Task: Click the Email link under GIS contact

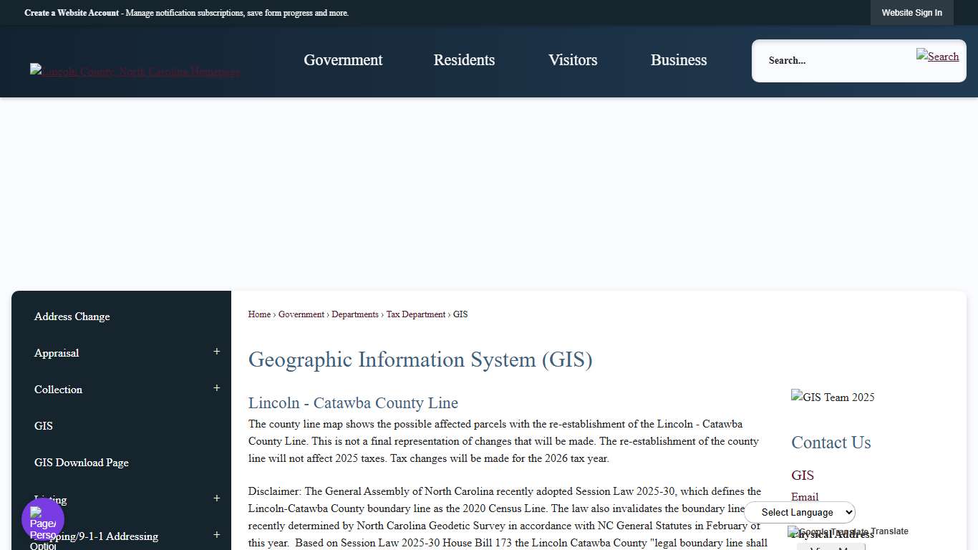Action: click(805, 496)
